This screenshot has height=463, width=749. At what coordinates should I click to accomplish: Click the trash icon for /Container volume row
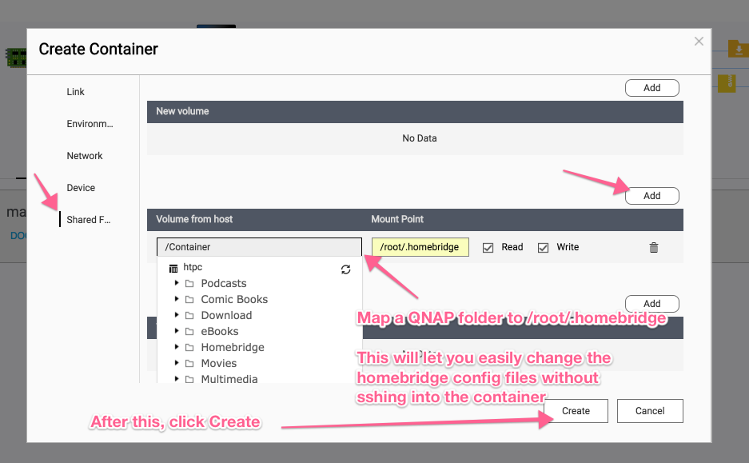click(x=653, y=247)
